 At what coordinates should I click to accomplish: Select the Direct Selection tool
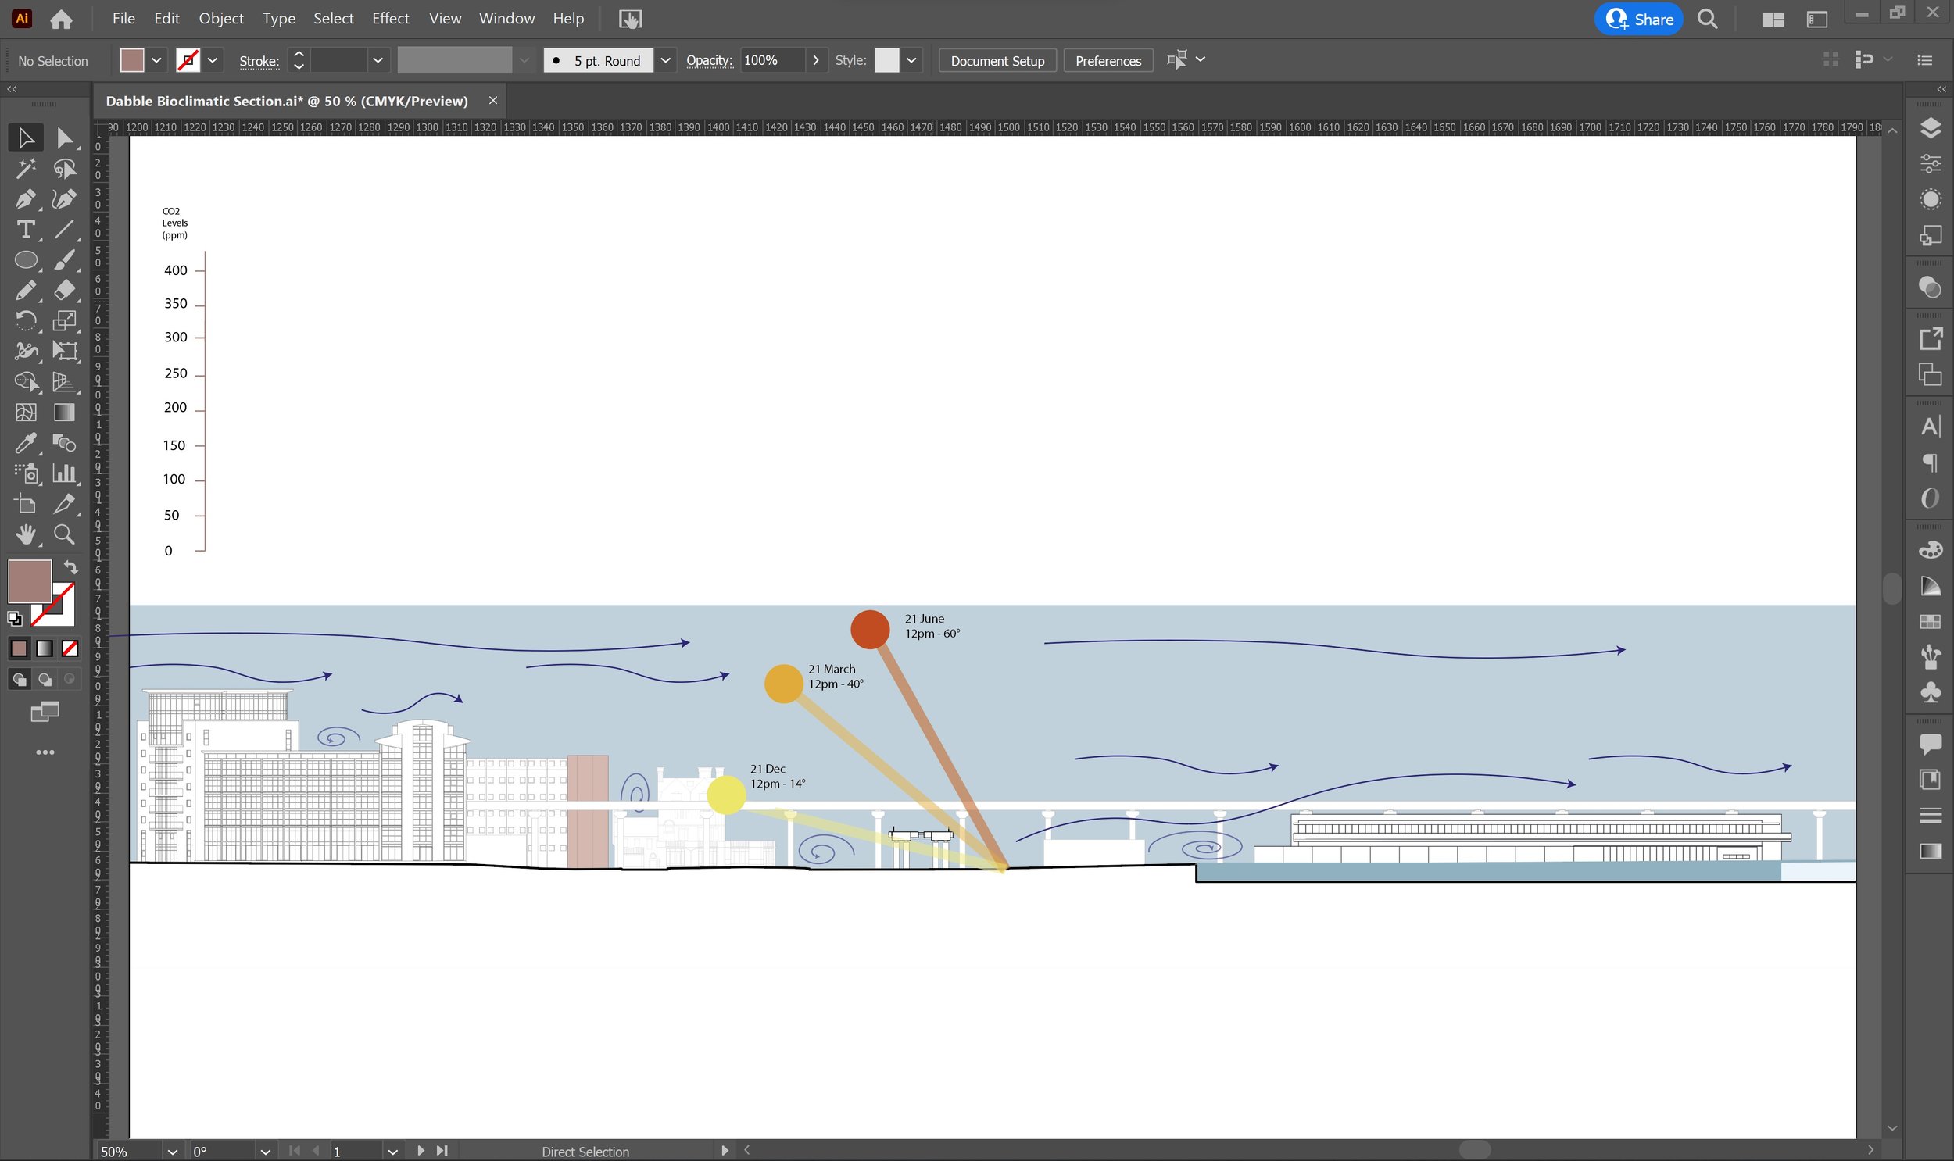click(64, 138)
